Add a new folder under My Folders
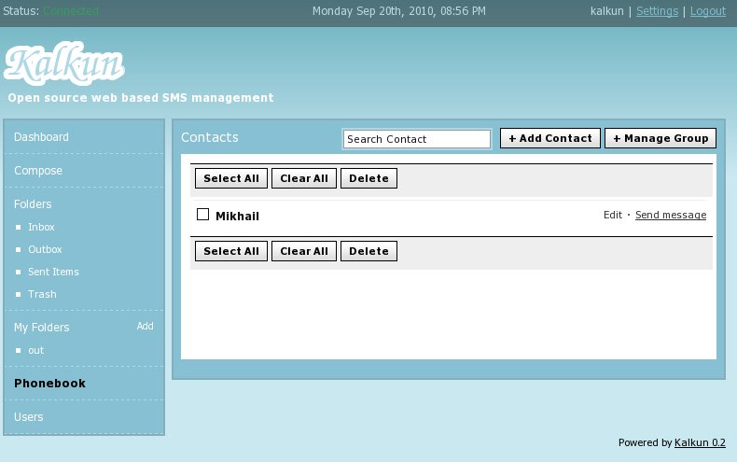Viewport: 737px width, 462px height. click(x=145, y=326)
